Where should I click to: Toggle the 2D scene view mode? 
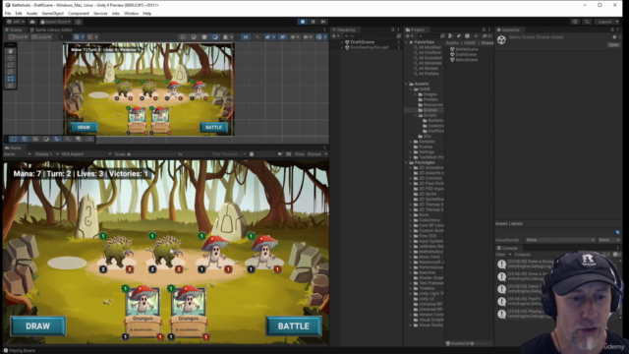(x=246, y=37)
